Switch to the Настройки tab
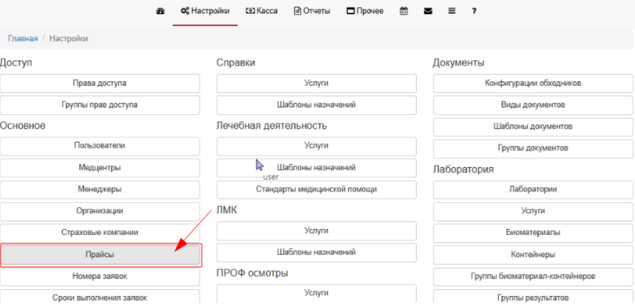Screen dimensions: 635x306 [205, 11]
